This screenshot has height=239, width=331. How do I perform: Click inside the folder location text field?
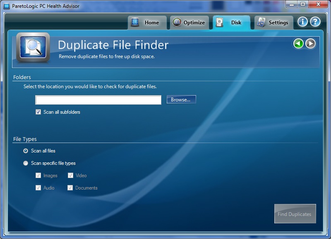[x=98, y=99]
